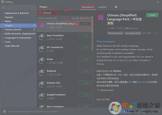The height and width of the screenshot is (115, 162).
Task: Close the Settings dialog window
Action: click(158, 2)
